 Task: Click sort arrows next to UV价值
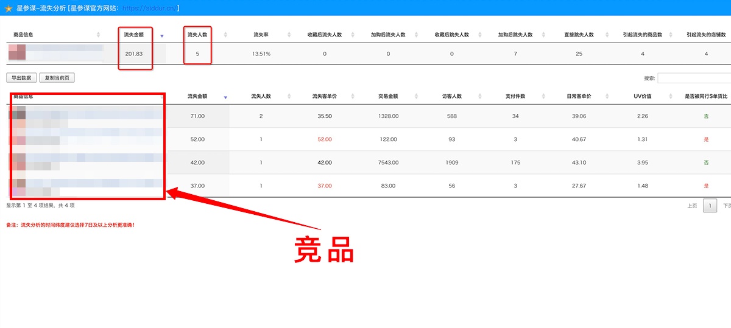[671, 96]
